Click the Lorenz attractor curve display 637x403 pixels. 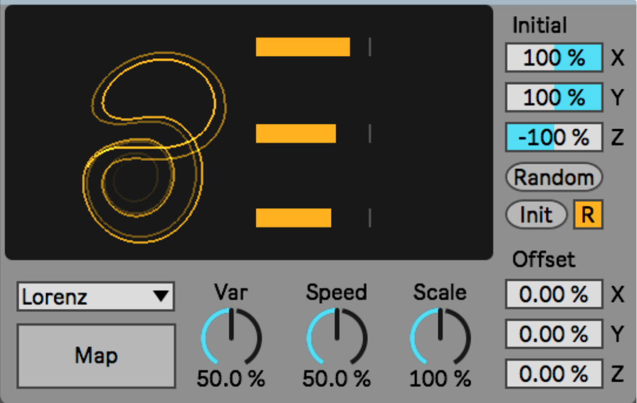click(154, 147)
